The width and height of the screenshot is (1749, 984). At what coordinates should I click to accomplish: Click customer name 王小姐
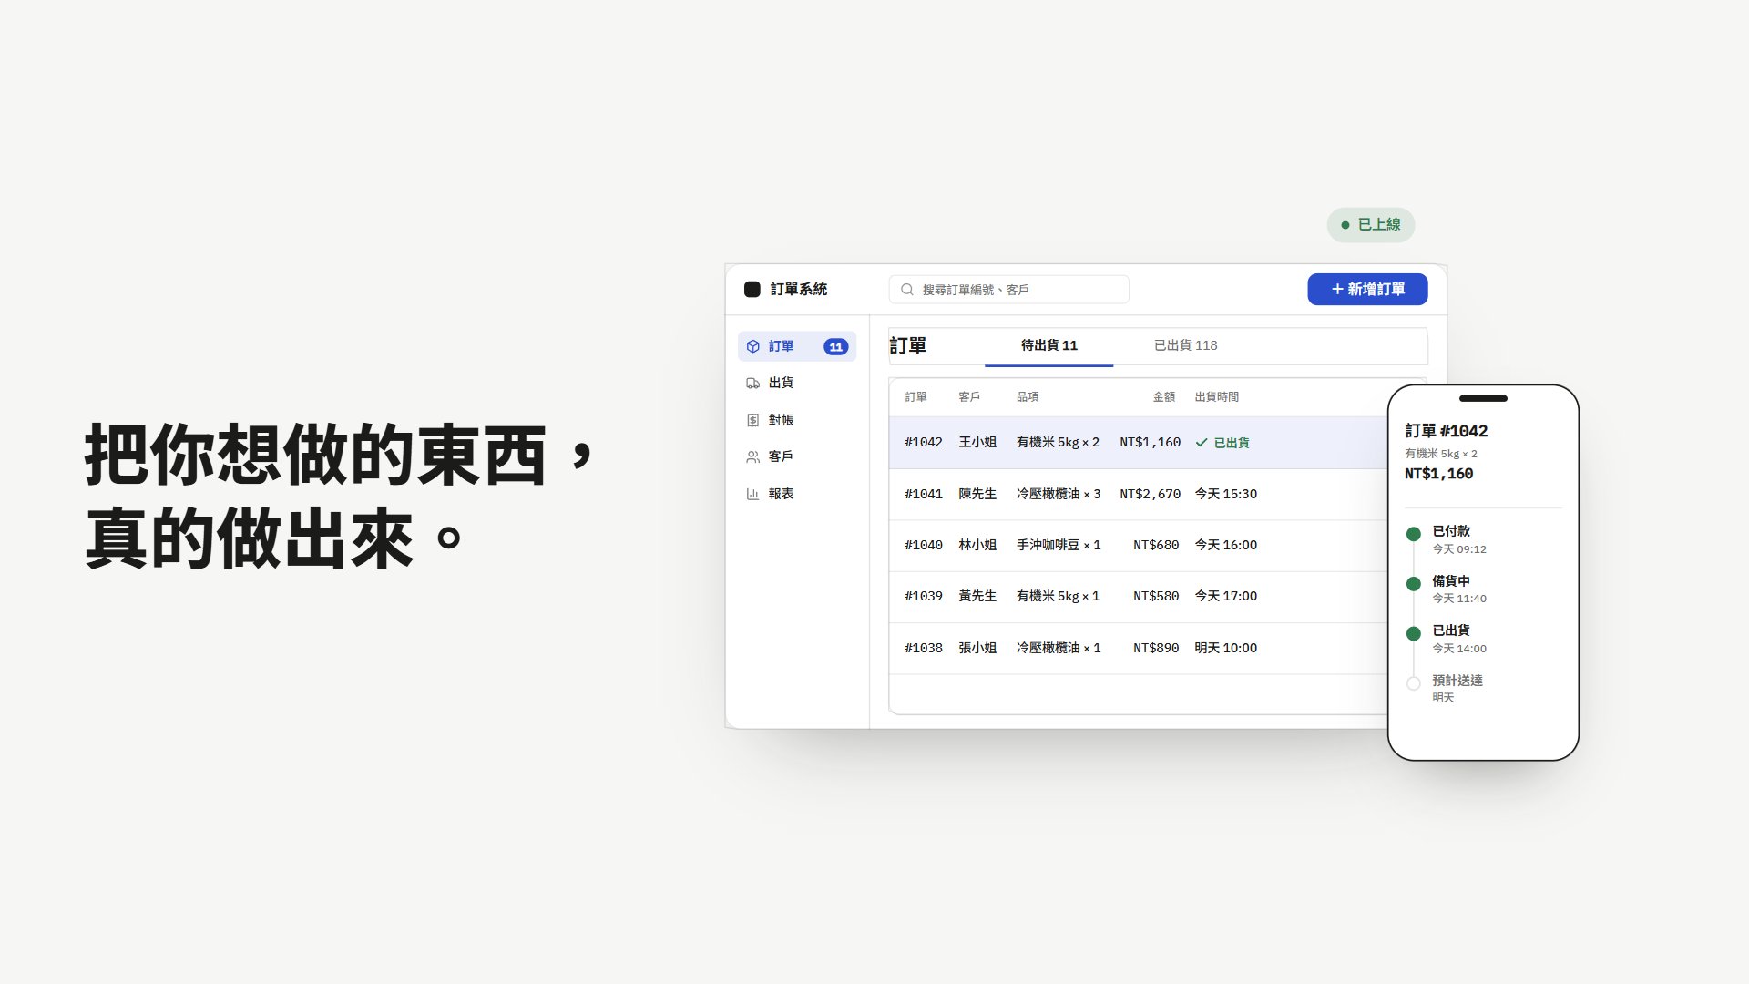(977, 442)
